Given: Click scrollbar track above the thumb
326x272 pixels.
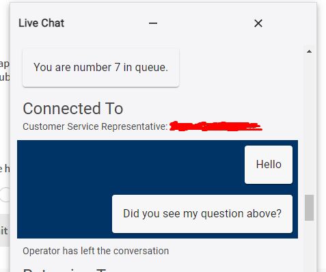Looking at the screenshot, I should (x=309, y=124).
